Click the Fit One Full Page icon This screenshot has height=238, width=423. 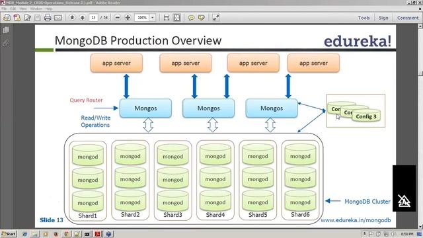click(177, 18)
